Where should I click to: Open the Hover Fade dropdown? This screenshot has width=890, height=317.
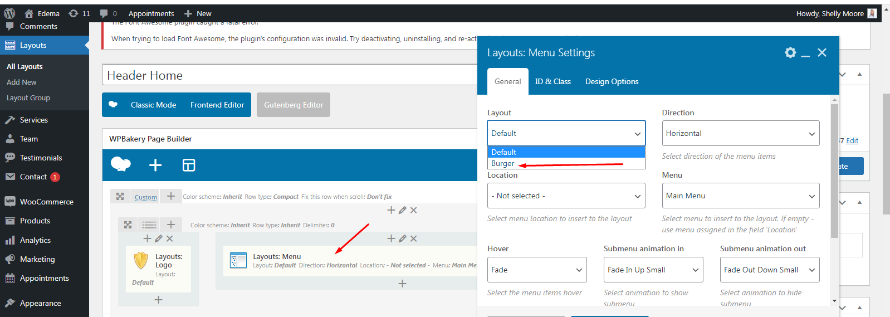point(537,270)
